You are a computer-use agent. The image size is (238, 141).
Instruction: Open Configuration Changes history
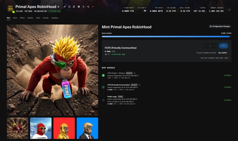(220, 27)
